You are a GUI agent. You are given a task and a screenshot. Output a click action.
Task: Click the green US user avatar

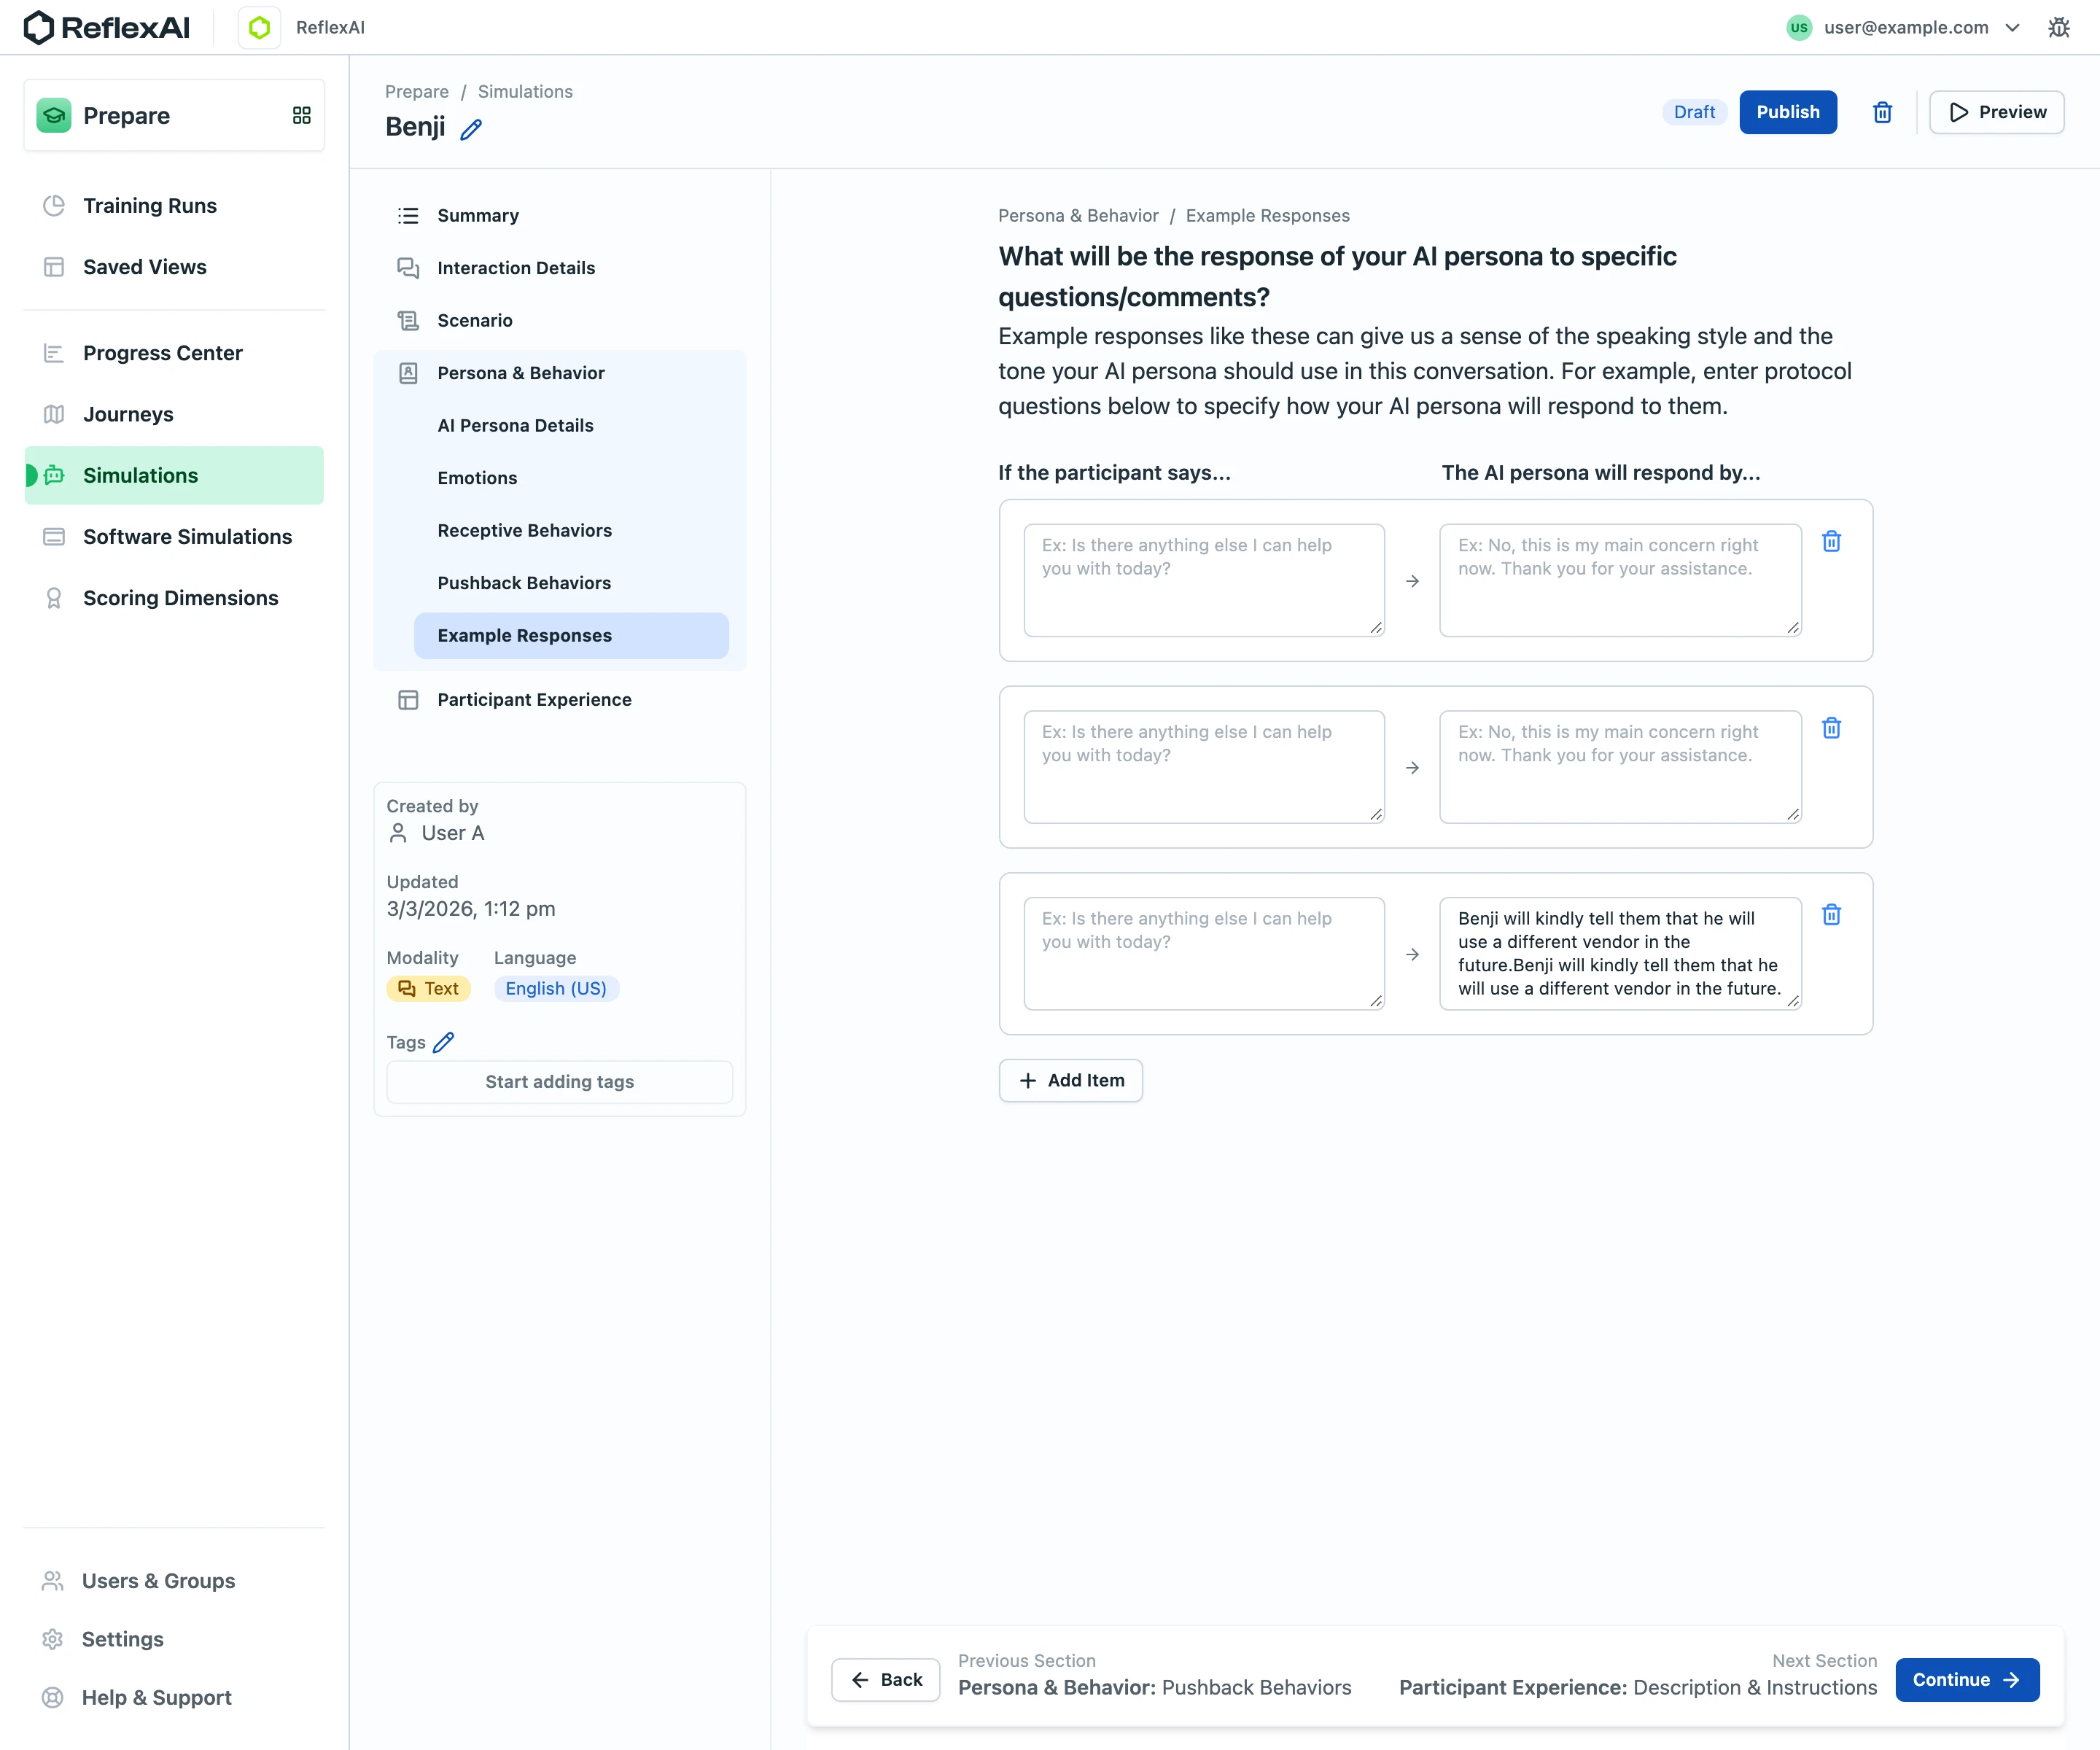(x=1799, y=28)
